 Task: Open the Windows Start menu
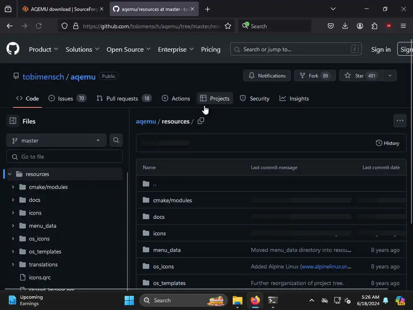(129, 300)
